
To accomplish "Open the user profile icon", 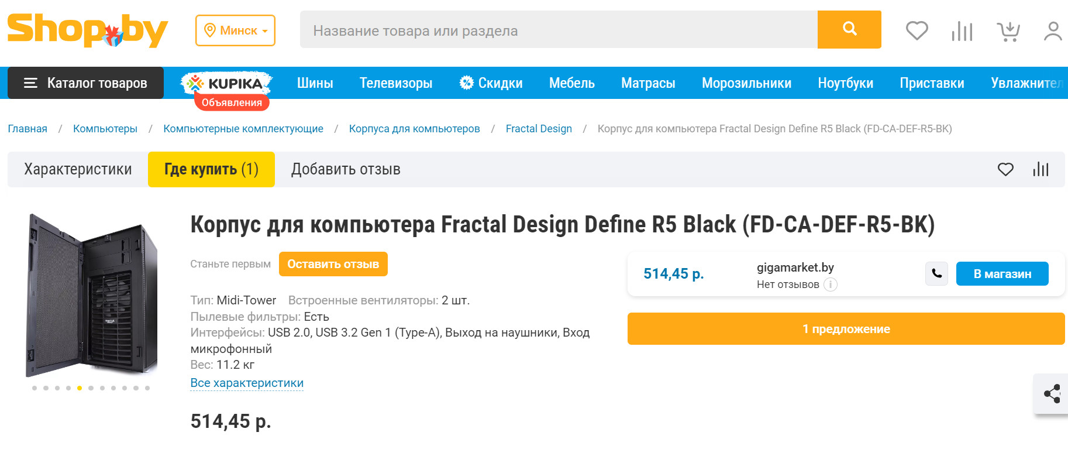I will 1053,31.
